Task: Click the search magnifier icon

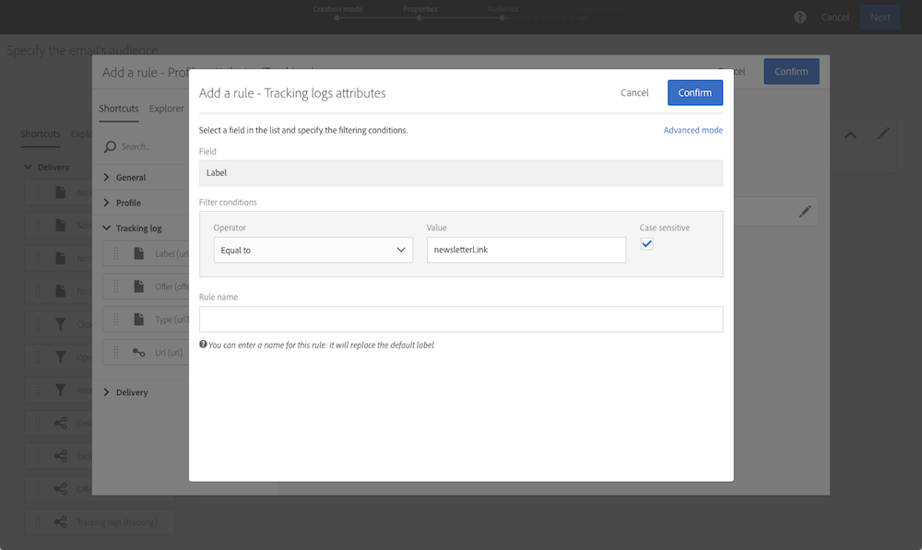Action: (110, 146)
